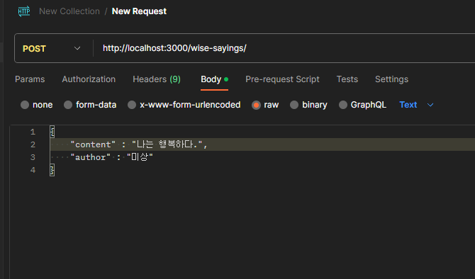The height and width of the screenshot is (279, 475).
Task: Switch to the Authorization tab
Action: click(89, 79)
